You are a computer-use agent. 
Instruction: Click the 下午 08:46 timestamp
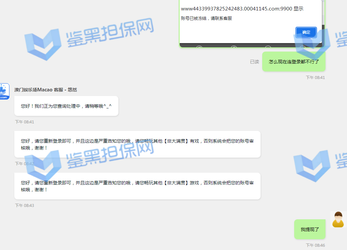(x=315, y=245)
